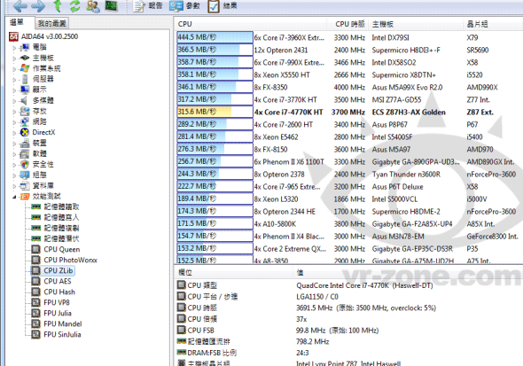
Task: Click the 軟體 software icon in tree
Action: pos(25,153)
